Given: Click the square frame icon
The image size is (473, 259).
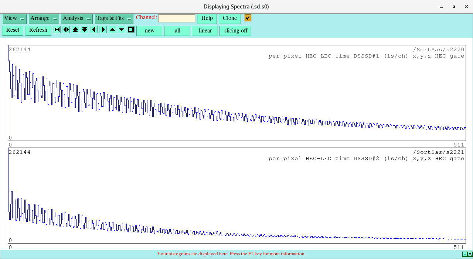Looking at the screenshot, I should coord(131,30).
